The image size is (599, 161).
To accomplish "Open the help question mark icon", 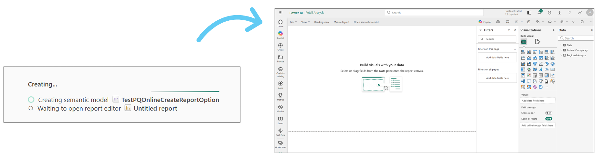I will [x=569, y=13].
